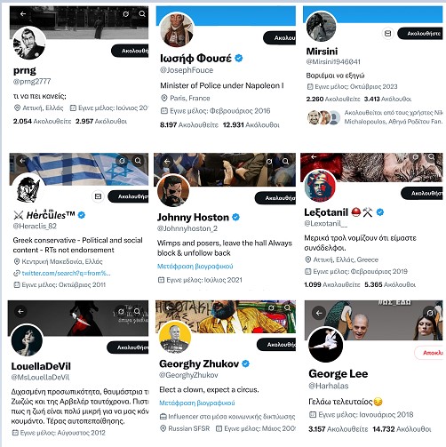Click verified badge beside Georghy Zhukov name
This screenshot has height=447, width=446.
pyautogui.click(x=245, y=363)
